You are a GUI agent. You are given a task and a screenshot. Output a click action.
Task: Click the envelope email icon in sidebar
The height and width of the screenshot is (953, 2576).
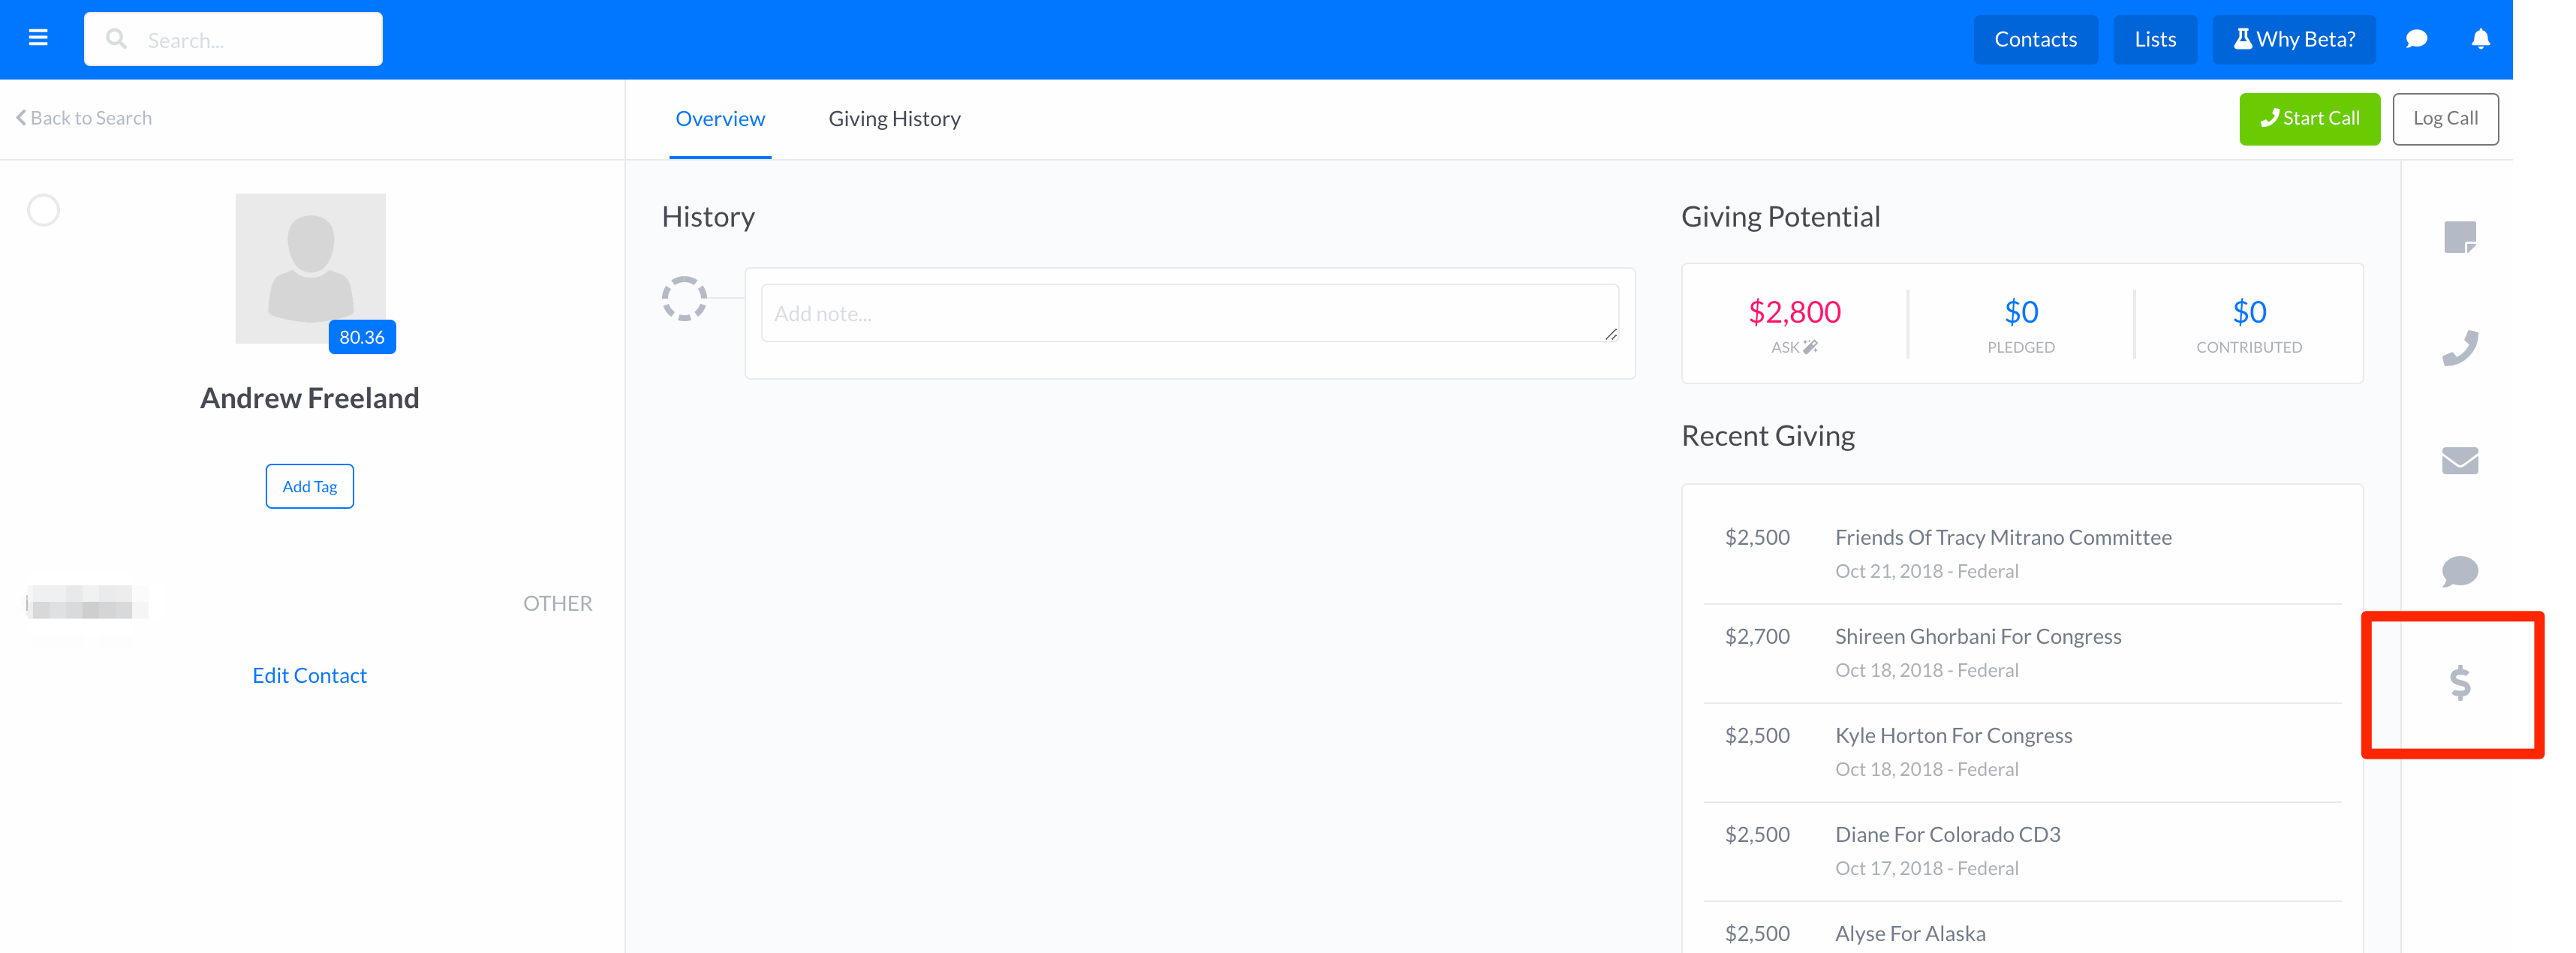[x=2459, y=460]
